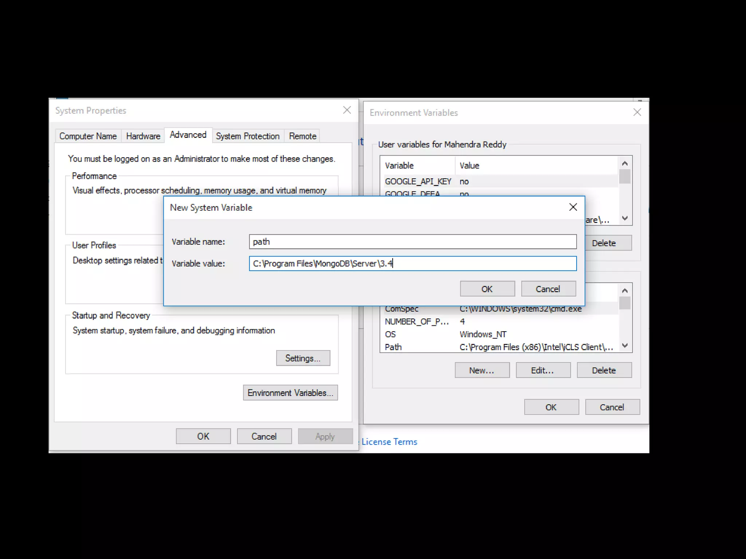Open the License Terms link
Screen dimensions: 746x559
point(389,442)
